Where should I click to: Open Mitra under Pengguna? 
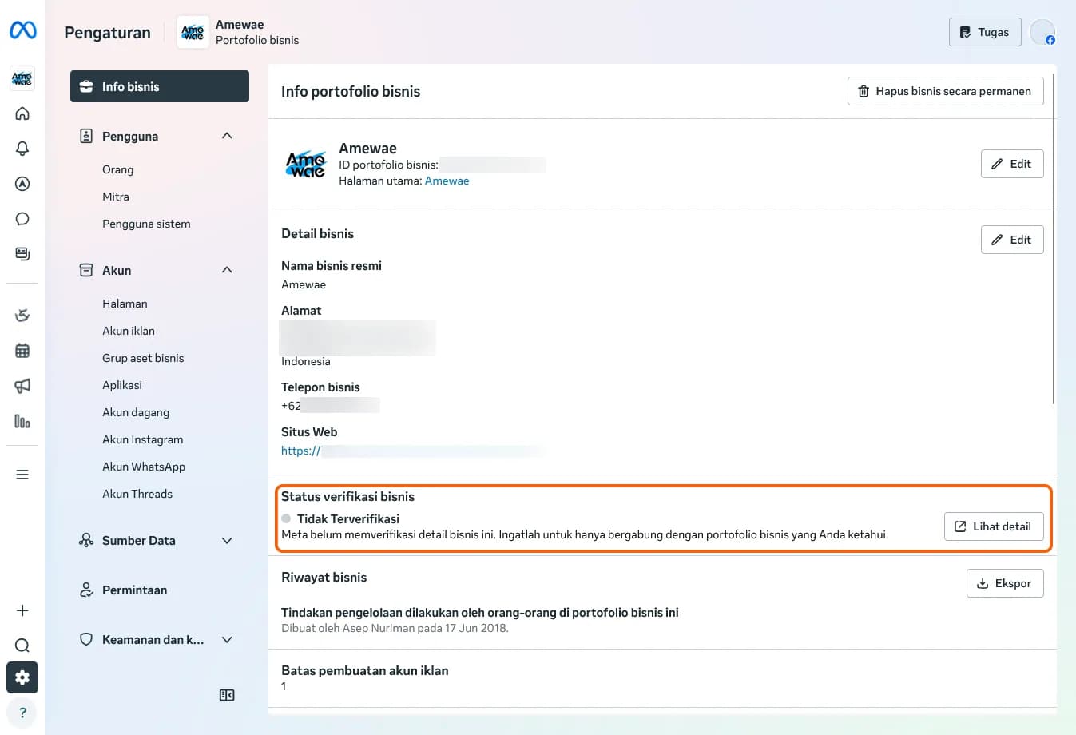(x=116, y=197)
